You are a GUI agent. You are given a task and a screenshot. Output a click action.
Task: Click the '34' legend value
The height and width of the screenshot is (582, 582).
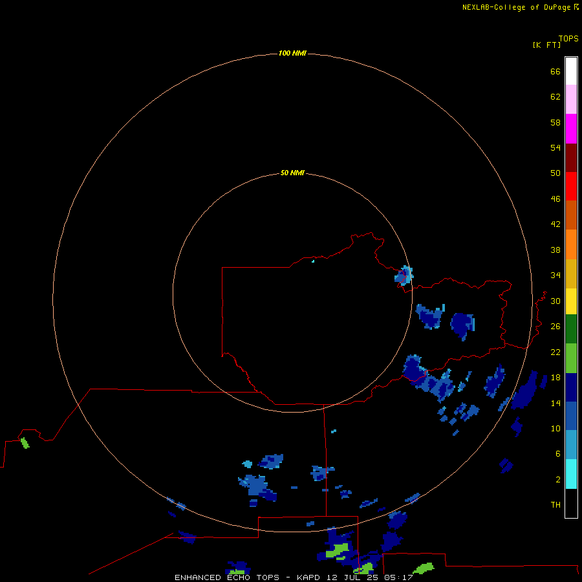point(555,275)
